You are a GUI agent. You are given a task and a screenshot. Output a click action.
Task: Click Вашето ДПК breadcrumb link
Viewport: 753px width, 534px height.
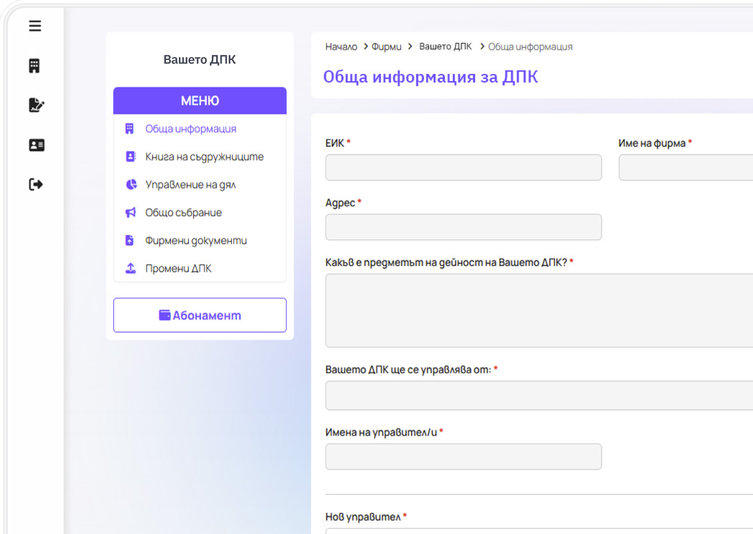pyautogui.click(x=445, y=47)
